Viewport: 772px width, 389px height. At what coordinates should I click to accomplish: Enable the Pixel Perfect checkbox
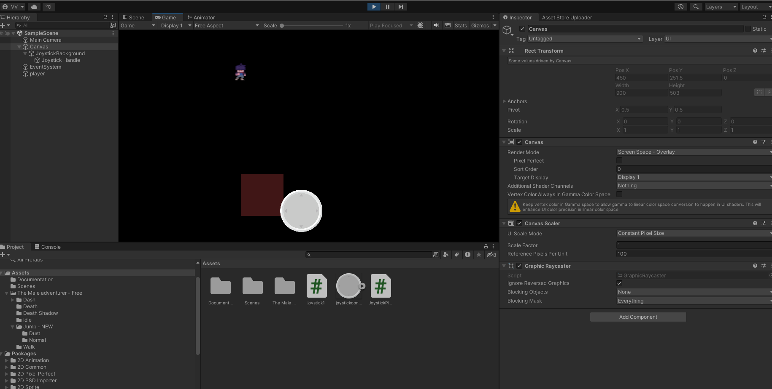click(619, 160)
